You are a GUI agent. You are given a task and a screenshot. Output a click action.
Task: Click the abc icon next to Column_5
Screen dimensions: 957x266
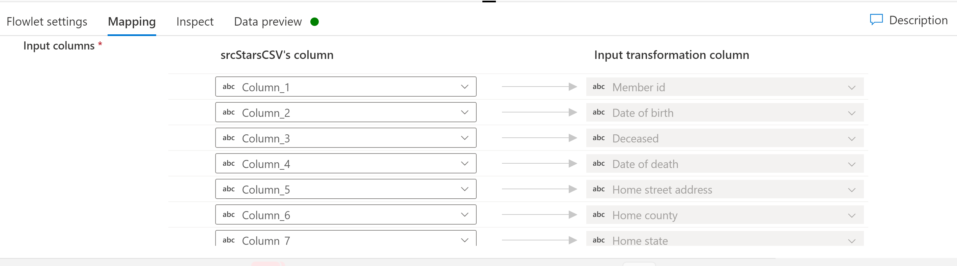coord(228,189)
